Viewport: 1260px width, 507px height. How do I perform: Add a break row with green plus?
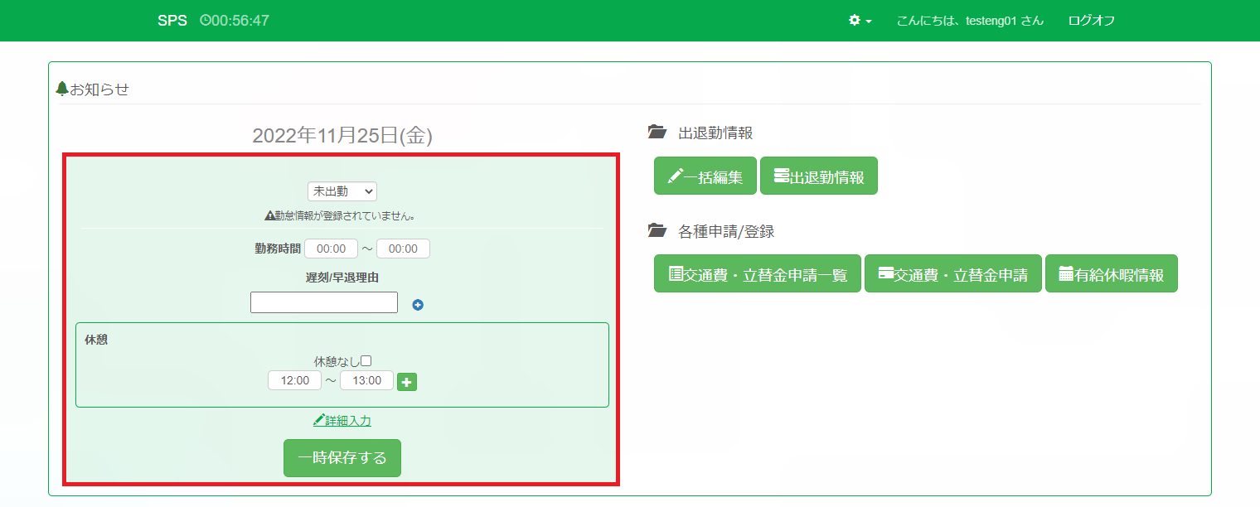[407, 382]
